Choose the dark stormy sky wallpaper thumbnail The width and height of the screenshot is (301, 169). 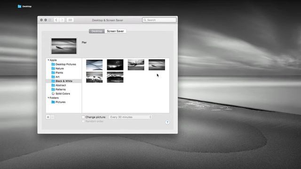(x=115, y=65)
